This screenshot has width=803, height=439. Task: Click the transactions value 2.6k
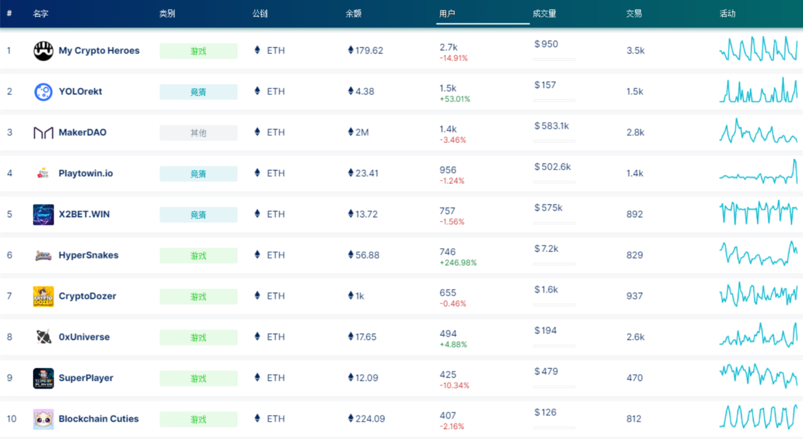point(636,337)
